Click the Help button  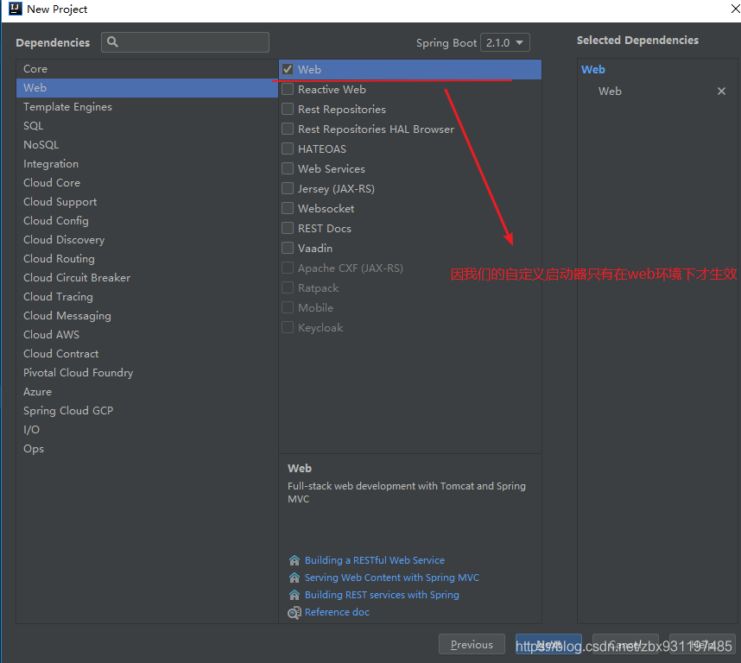click(x=702, y=645)
